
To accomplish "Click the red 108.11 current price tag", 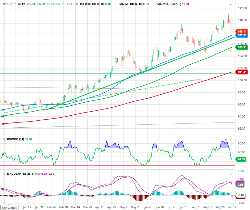I will pos(242,32).
